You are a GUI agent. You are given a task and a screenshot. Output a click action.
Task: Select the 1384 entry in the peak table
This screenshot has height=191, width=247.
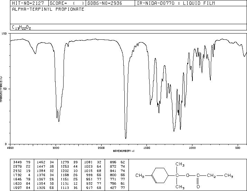pyautogui.click(x=41, y=171)
